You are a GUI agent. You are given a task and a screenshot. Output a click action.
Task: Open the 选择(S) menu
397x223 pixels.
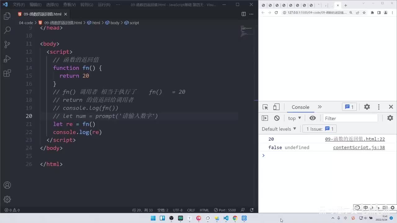pyautogui.click(x=52, y=5)
